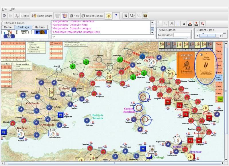Click the chat log scroll down arrow

click(x=152, y=33)
